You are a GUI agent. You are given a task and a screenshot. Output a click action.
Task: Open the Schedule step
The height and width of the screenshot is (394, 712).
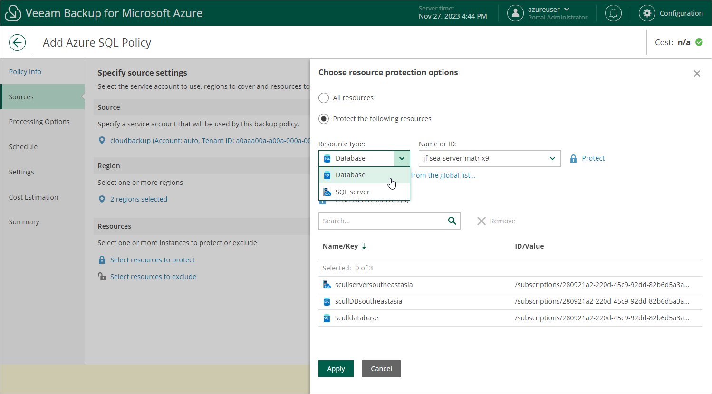[x=23, y=147]
